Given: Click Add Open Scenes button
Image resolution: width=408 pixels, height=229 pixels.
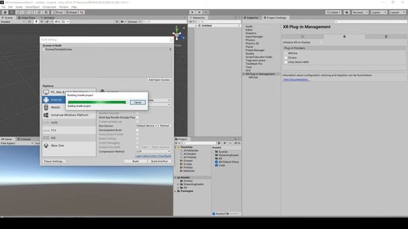Looking at the screenshot, I should tap(159, 80).
